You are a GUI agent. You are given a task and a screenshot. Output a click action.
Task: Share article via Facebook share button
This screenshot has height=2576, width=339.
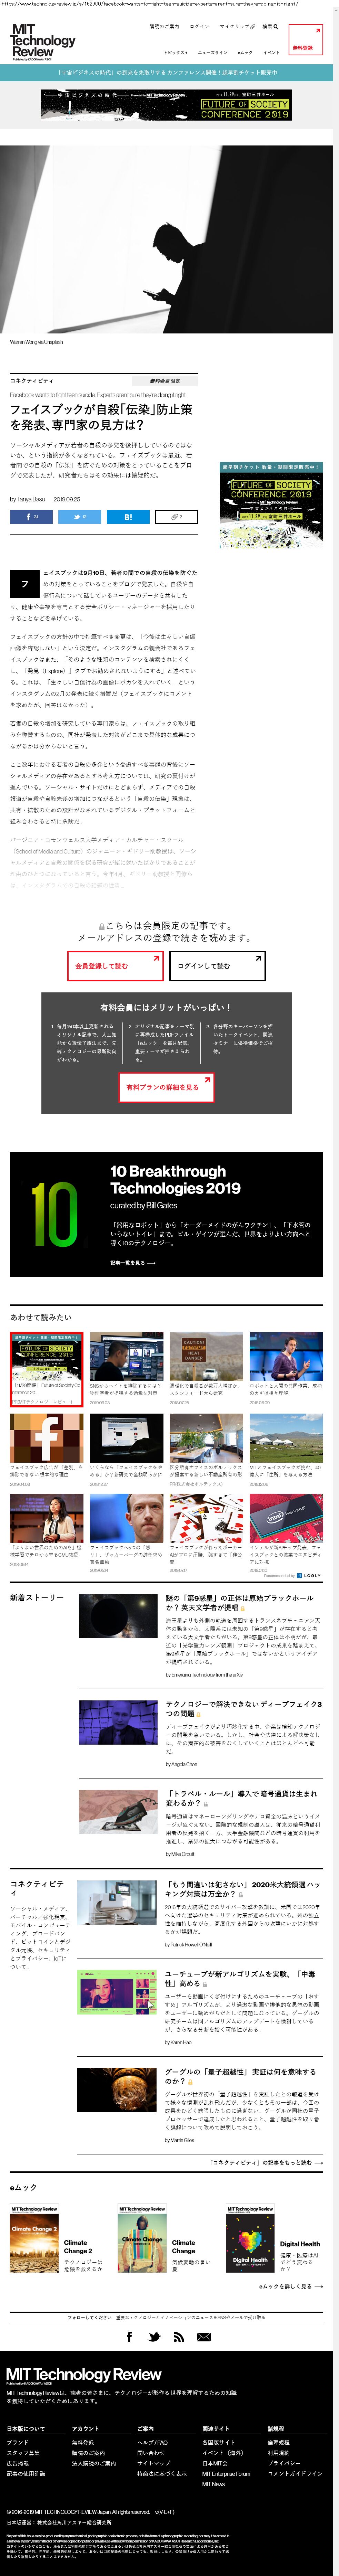pos(31,517)
